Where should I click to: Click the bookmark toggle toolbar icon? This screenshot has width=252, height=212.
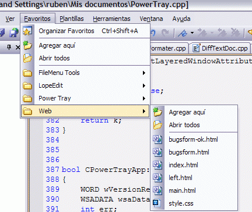[183, 33]
